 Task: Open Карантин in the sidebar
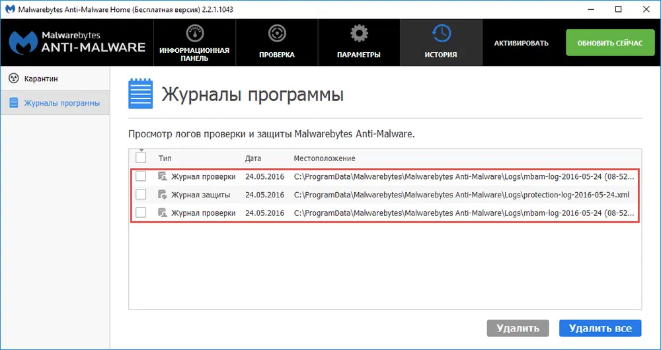(55, 79)
